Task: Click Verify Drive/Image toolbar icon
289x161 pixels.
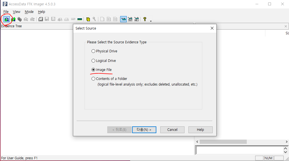Action: click(73, 19)
